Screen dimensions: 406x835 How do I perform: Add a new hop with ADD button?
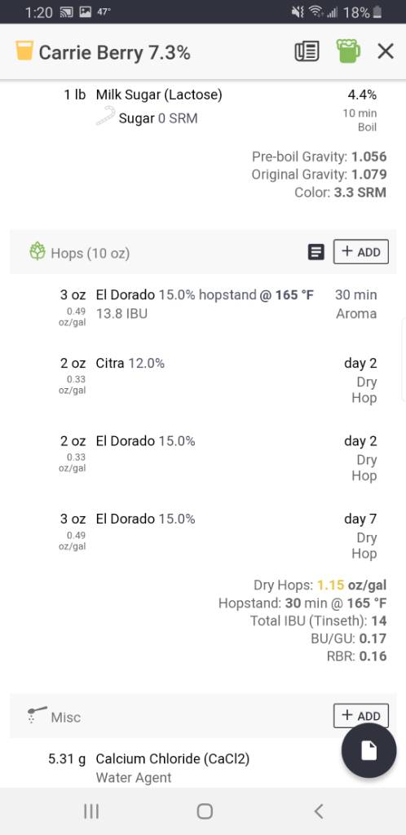tap(361, 252)
